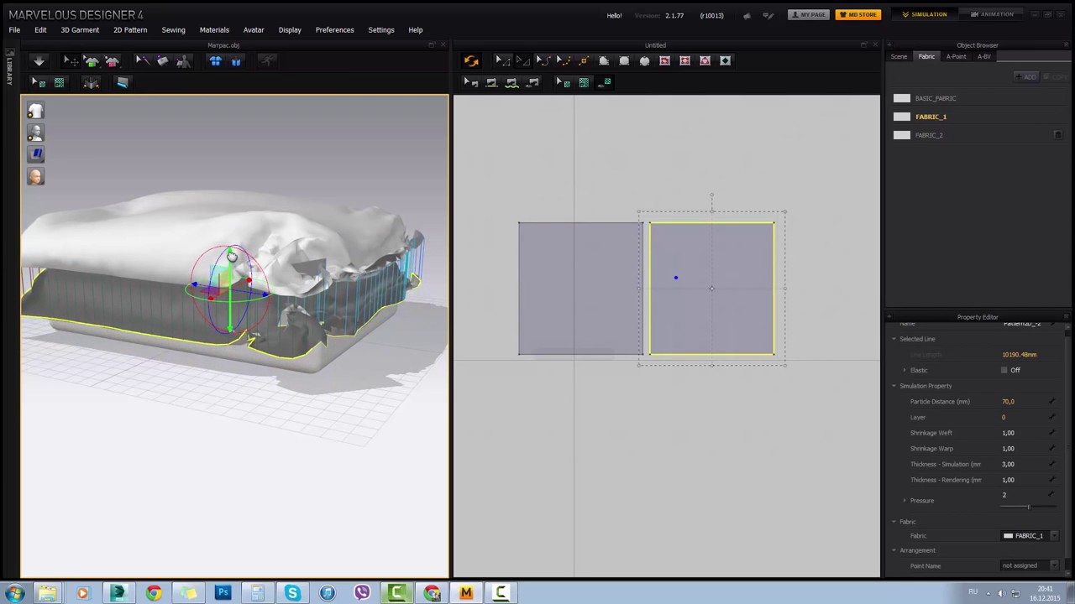This screenshot has height=604, width=1075.
Task: Select the pin needle tool in 3D toolbar
Action: pyautogui.click(x=142, y=60)
